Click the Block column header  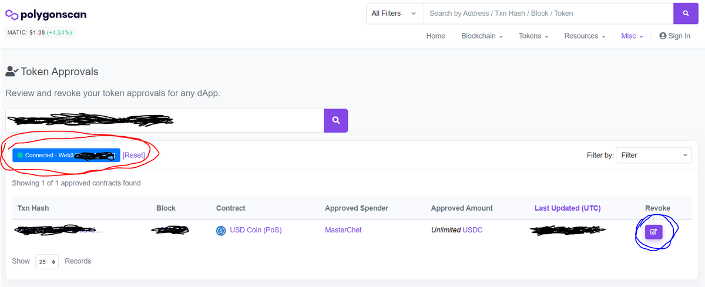click(x=166, y=208)
